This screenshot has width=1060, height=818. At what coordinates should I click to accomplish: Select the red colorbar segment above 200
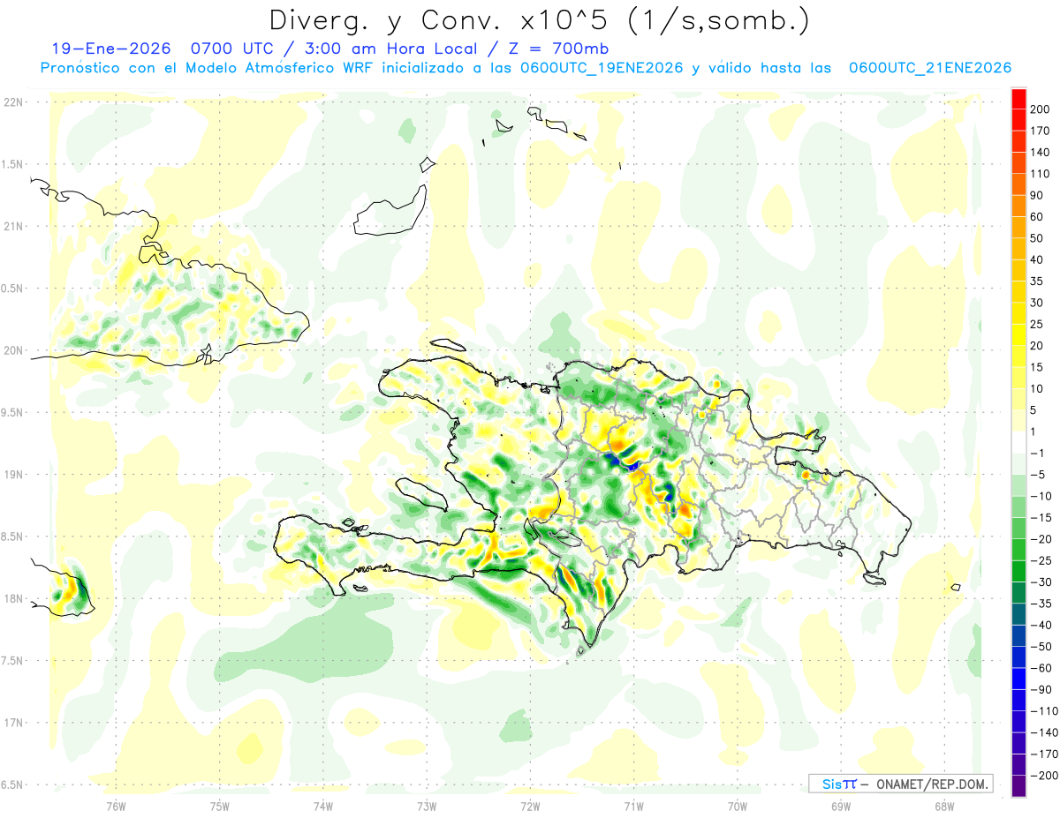[1018, 99]
